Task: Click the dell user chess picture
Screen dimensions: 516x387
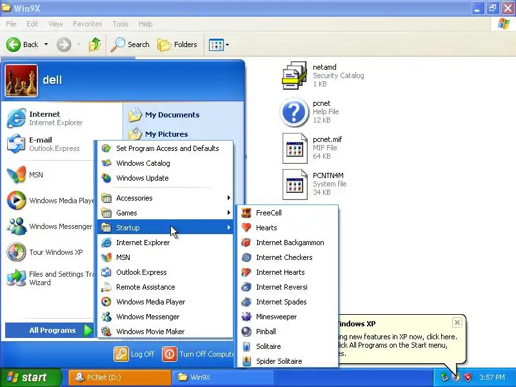Action: [x=21, y=81]
